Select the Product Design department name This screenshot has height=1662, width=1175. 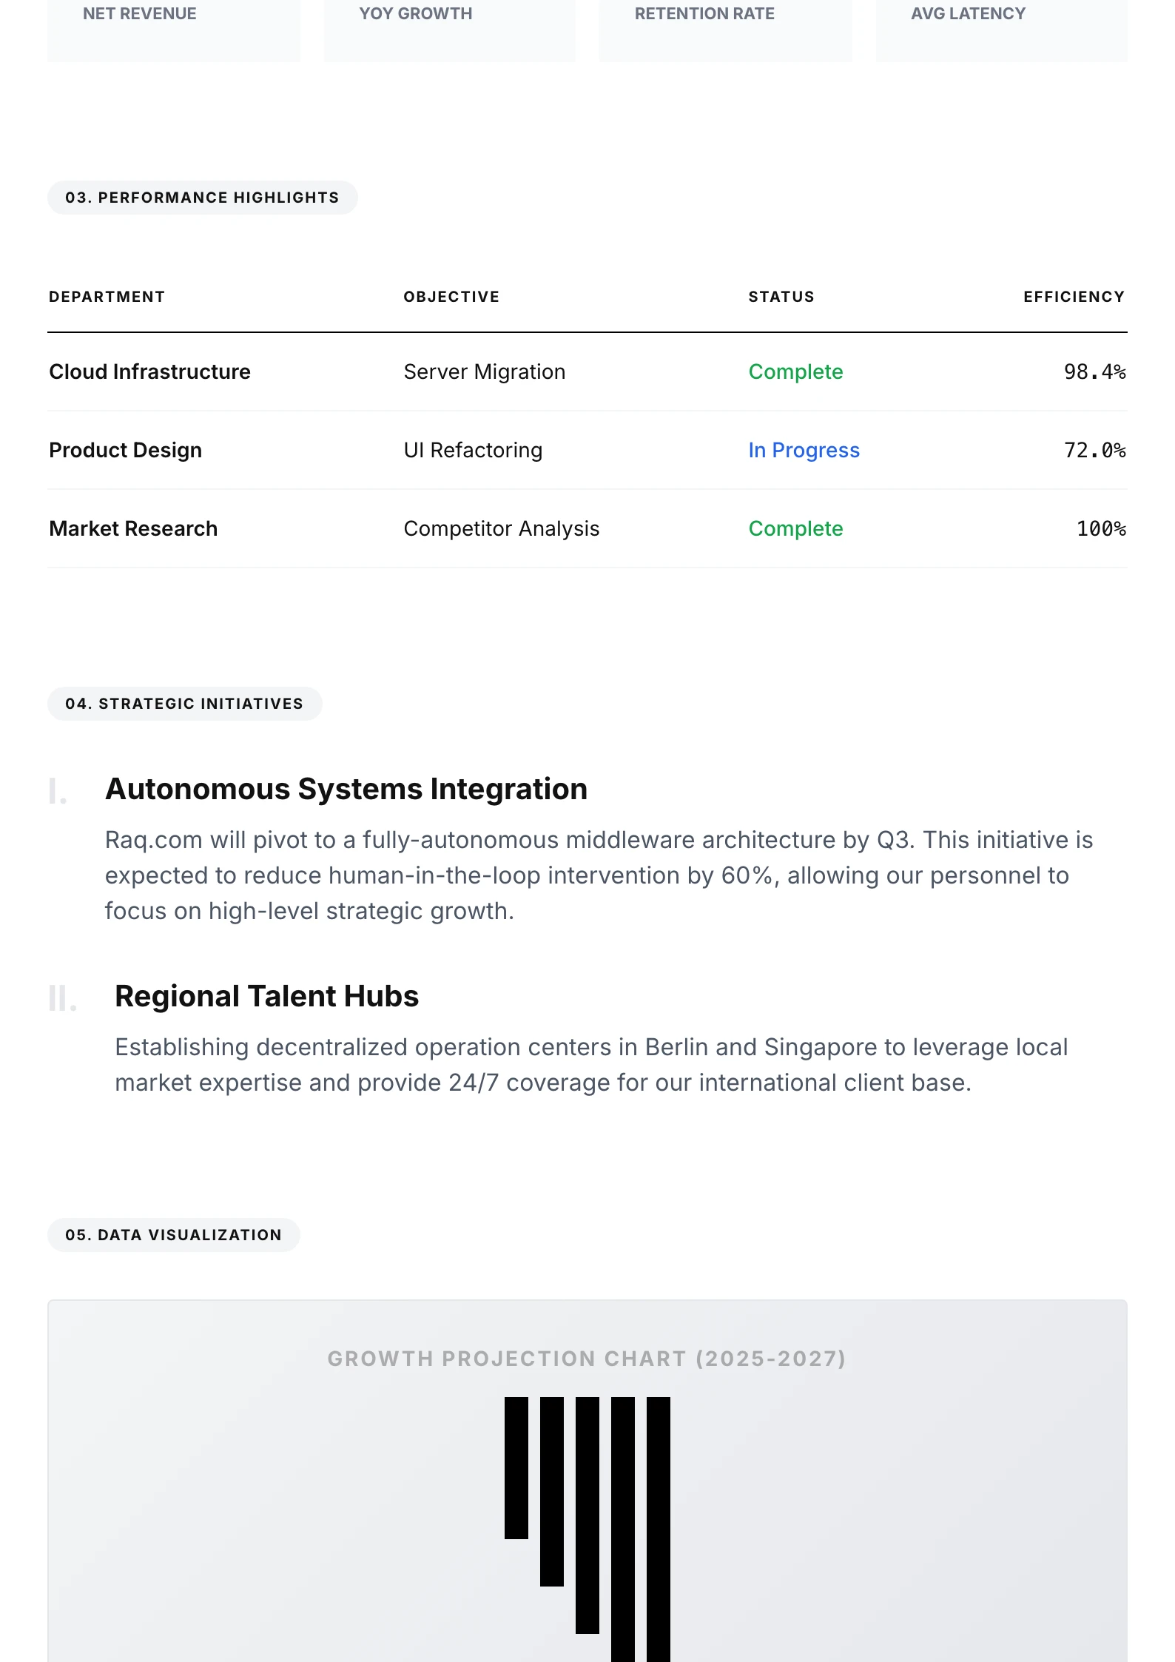[125, 450]
